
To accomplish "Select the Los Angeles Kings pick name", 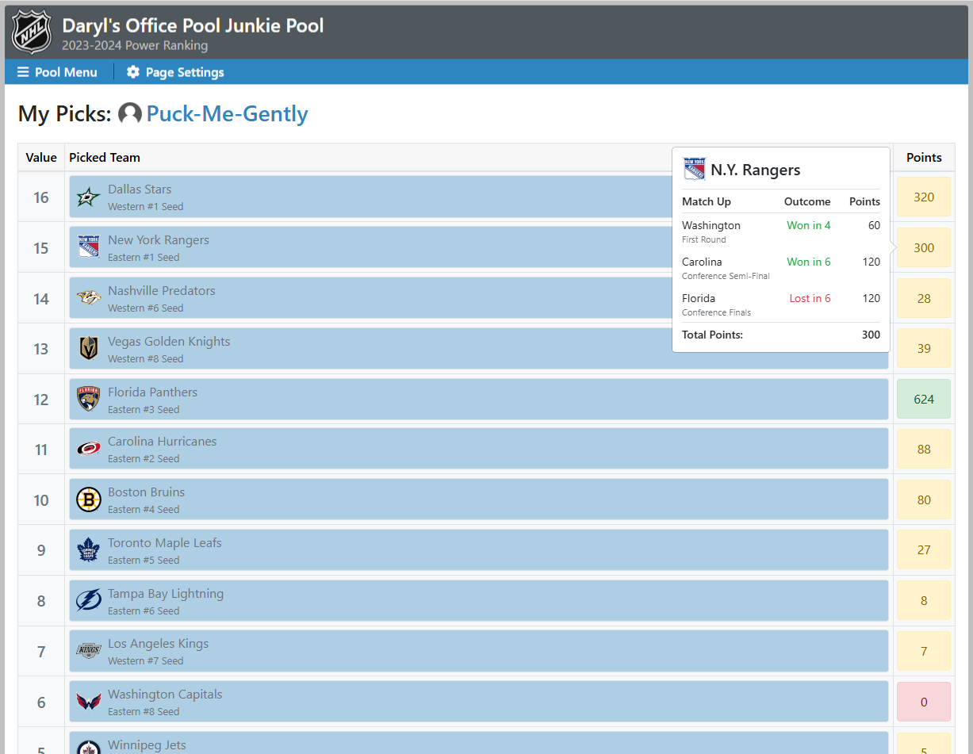I will 159,644.
